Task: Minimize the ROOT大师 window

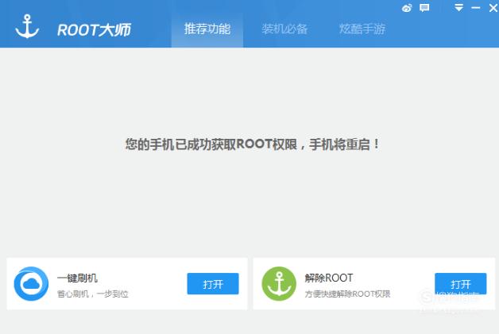Action: coord(476,8)
